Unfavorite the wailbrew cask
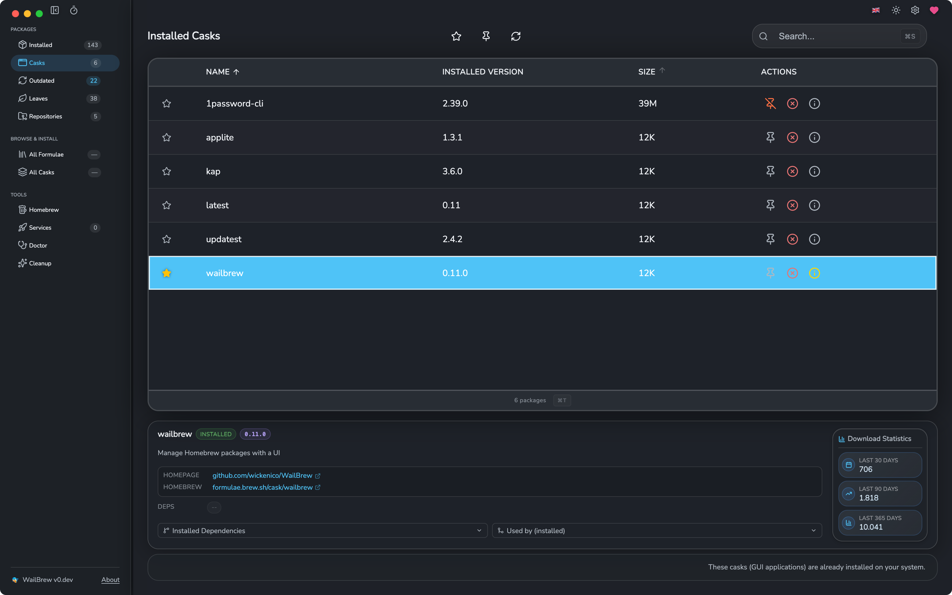Viewport: 952px width, 595px height. pos(167,273)
